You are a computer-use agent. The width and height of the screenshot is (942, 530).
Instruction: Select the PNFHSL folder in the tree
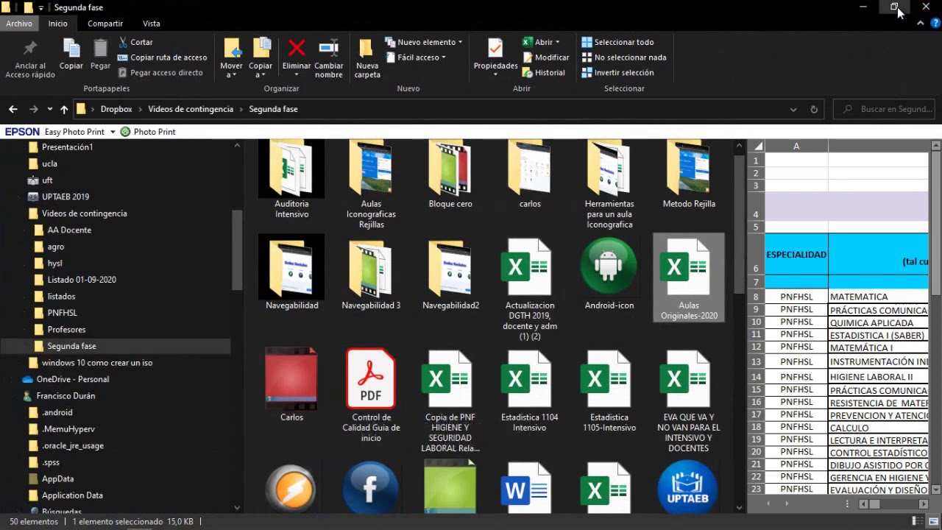(62, 313)
